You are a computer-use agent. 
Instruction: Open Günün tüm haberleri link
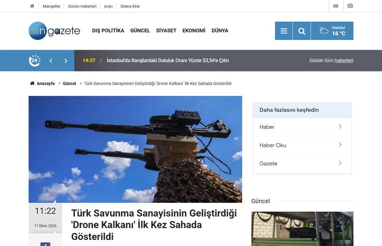[331, 60]
